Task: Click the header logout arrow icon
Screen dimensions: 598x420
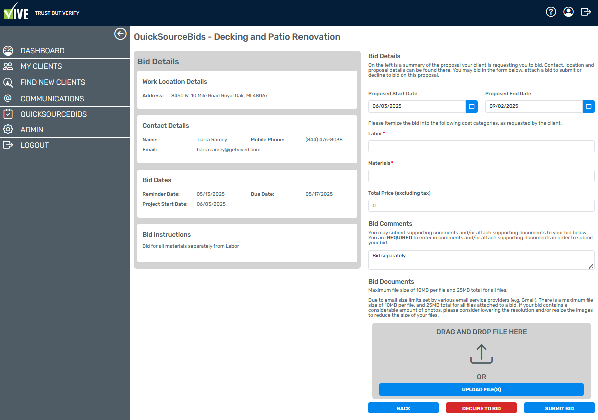Action: (586, 12)
